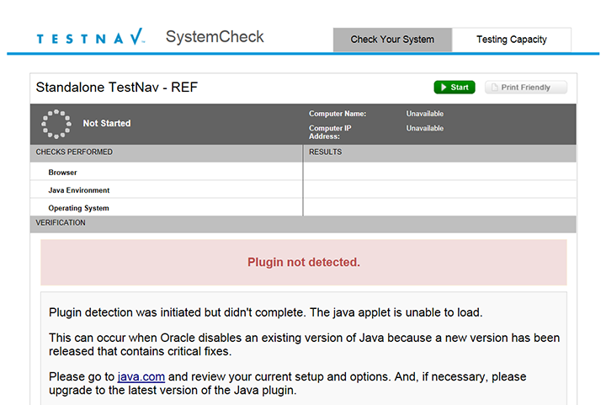Screen dimensions: 606x405
Task: Click the Computer IP Address label
Action: coord(330,132)
